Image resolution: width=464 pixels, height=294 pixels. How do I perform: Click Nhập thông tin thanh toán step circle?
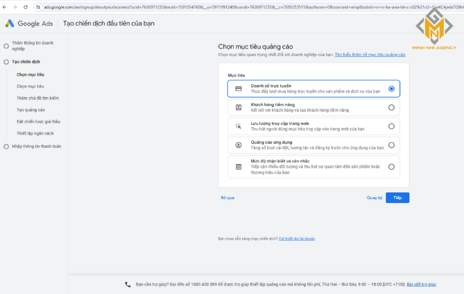(6, 146)
